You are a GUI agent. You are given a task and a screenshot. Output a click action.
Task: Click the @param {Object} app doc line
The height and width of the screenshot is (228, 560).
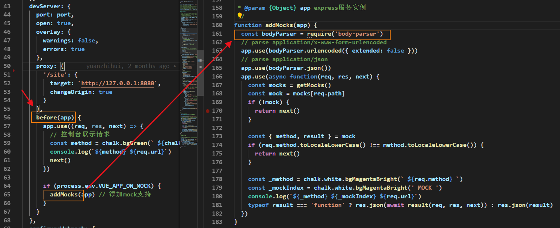coord(302,8)
